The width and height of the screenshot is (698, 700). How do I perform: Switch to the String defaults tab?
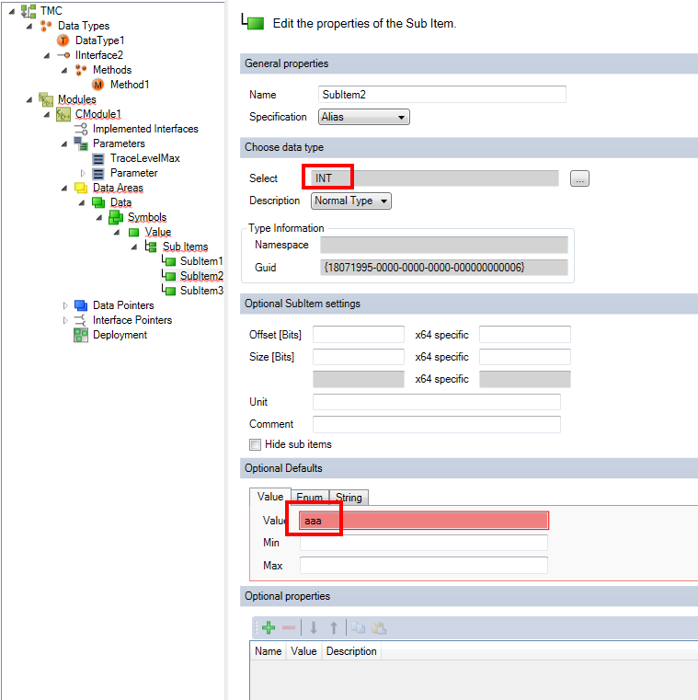[349, 498]
